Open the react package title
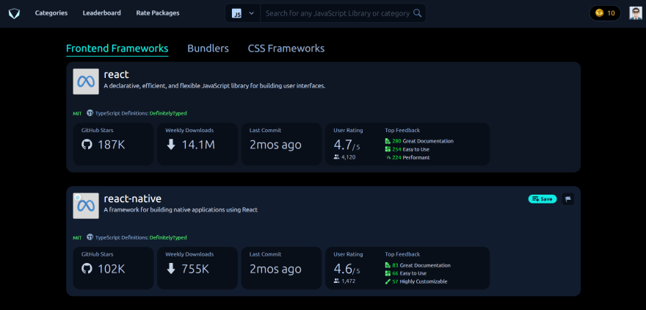This screenshot has height=310, width=646. tap(116, 75)
